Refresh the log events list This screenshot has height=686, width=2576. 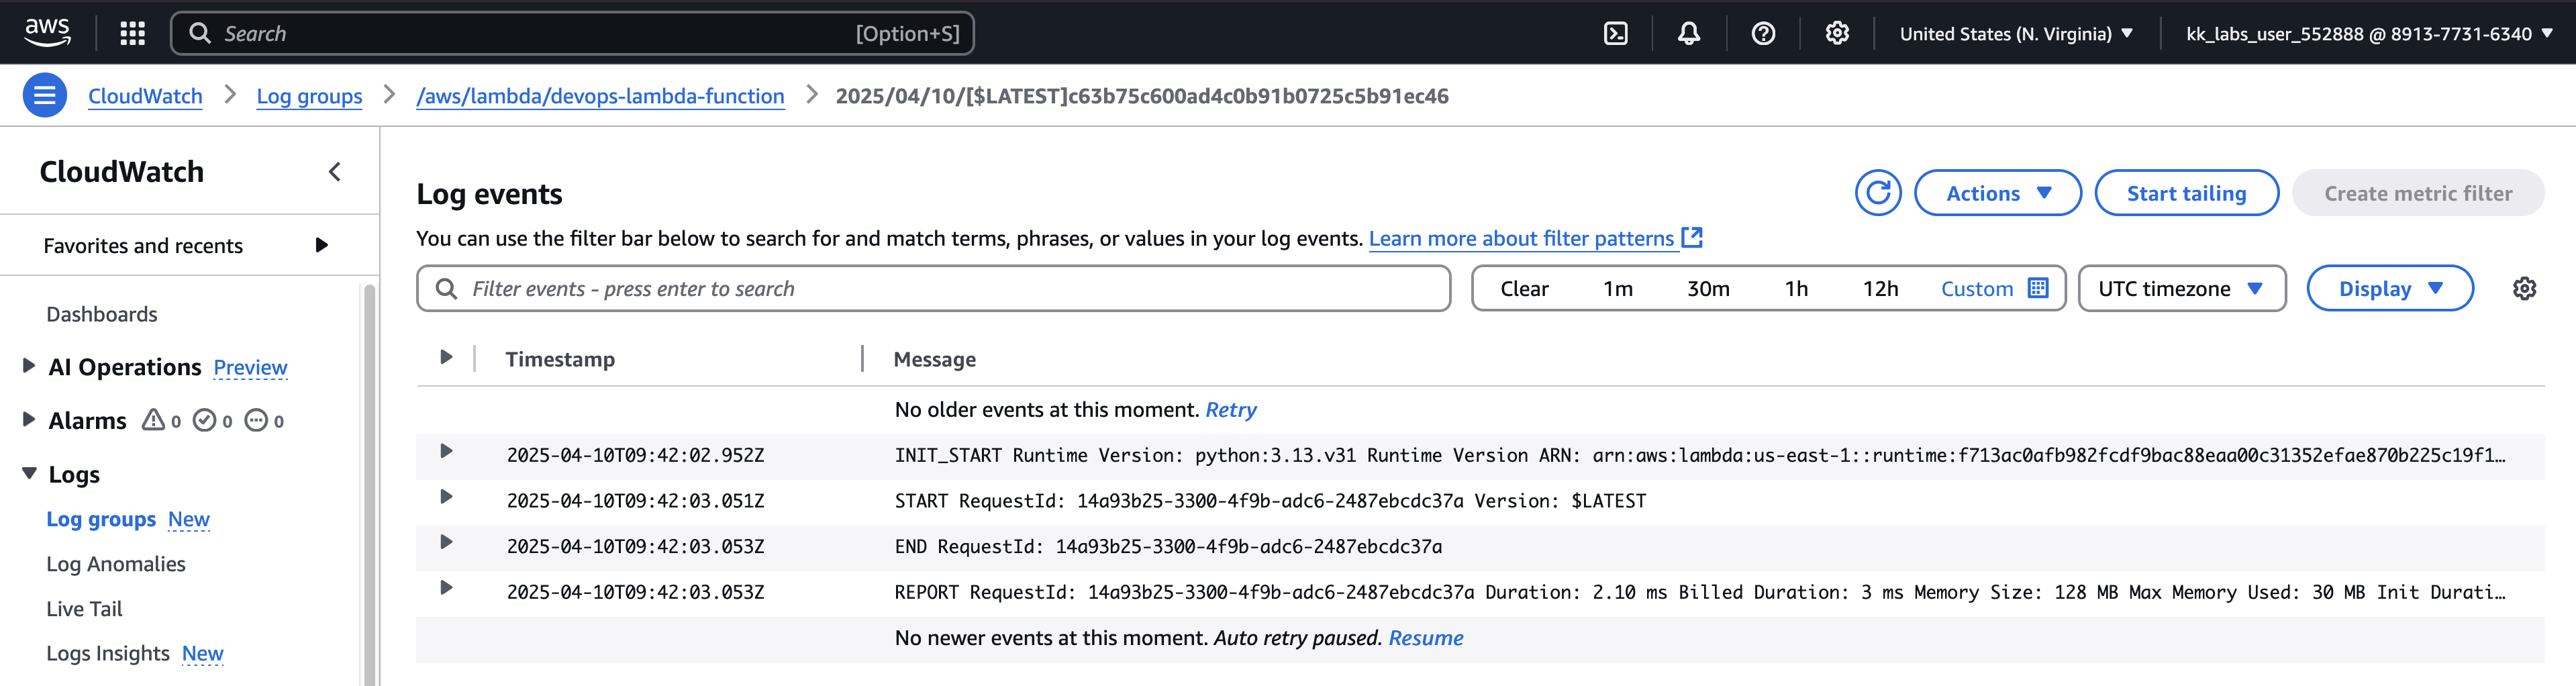pos(1877,193)
